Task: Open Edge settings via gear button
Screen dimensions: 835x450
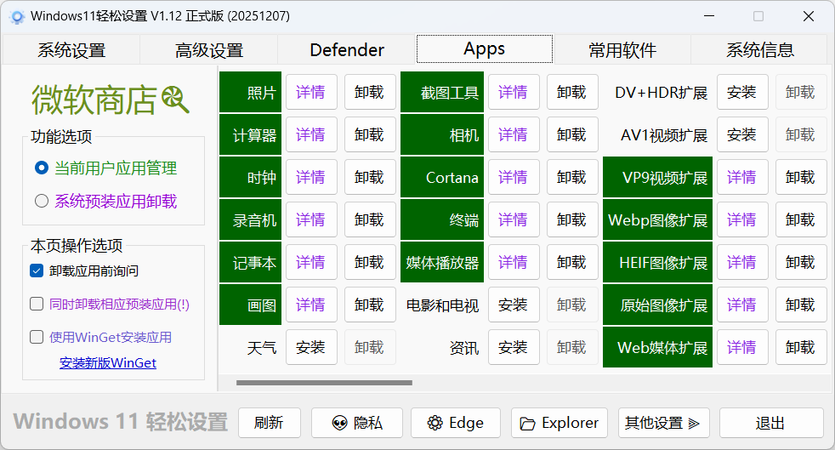Action: 455,423
